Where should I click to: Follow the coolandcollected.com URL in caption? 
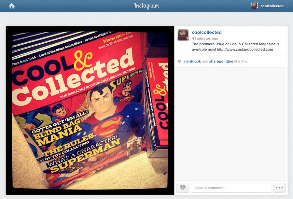[245, 50]
